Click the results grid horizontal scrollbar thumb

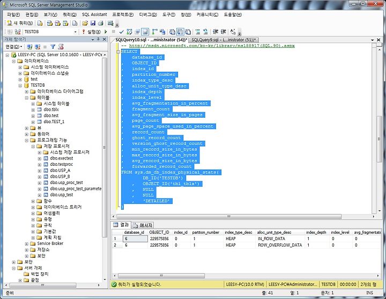161,275
